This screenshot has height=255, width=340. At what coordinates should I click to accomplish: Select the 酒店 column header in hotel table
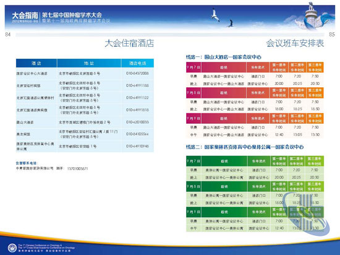36,63
